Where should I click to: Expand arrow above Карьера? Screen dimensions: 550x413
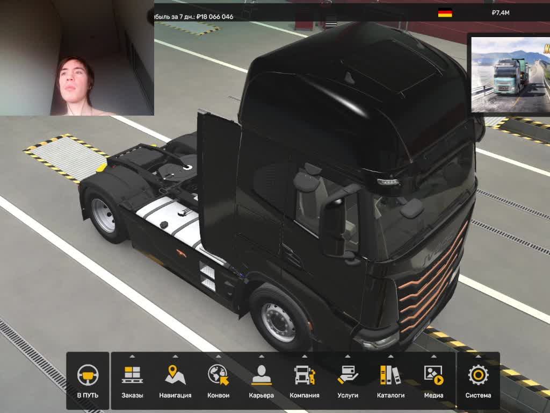[262, 356]
